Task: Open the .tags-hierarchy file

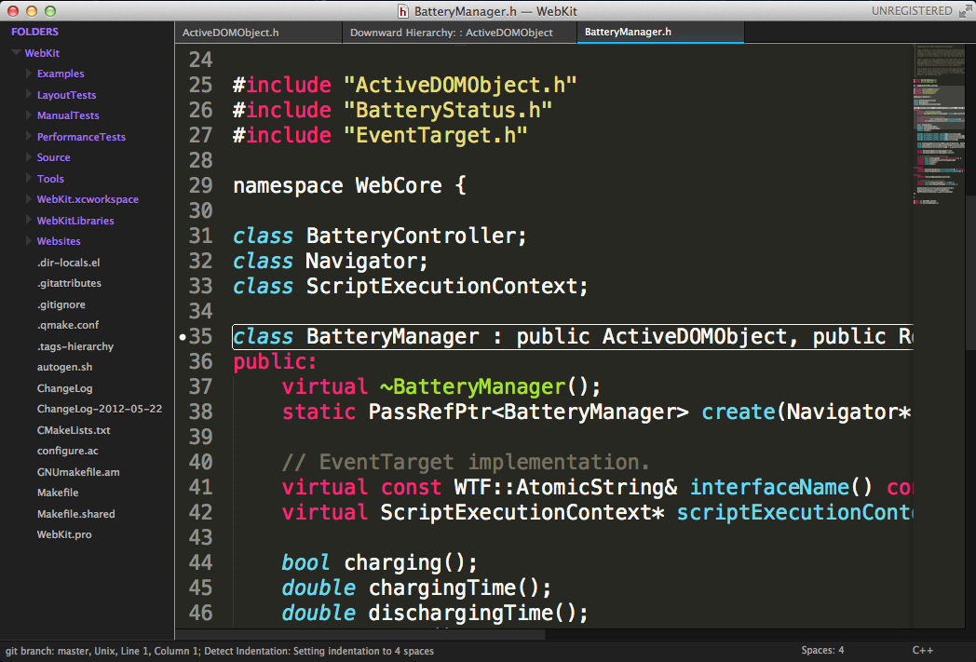Action: 75,346
